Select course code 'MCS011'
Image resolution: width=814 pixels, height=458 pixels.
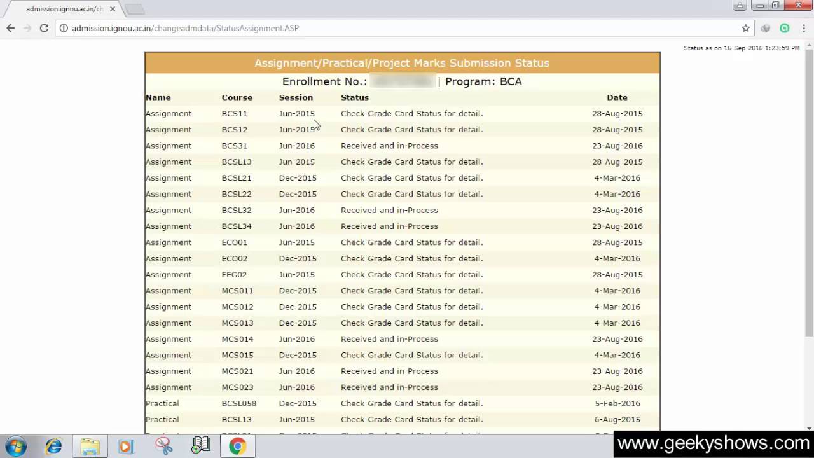[x=237, y=291]
